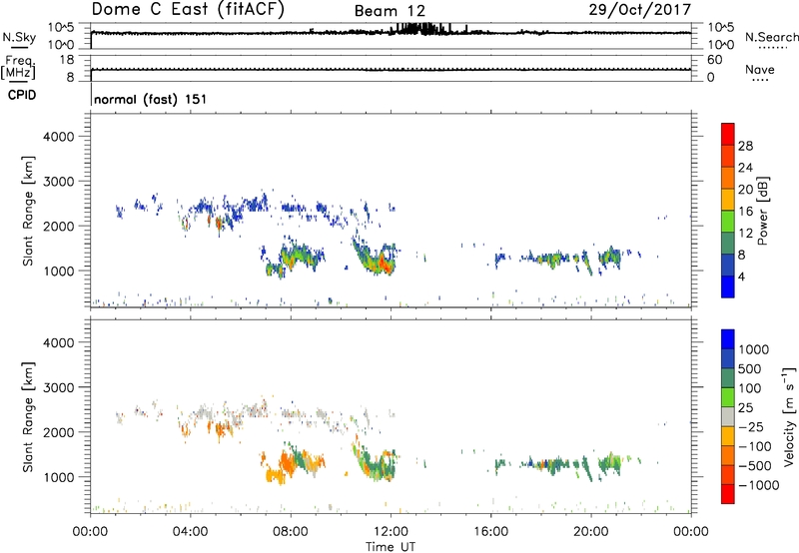Click the yellow-orange velocity patch near 07:30
This screenshot has height=553, width=799.
point(278,475)
